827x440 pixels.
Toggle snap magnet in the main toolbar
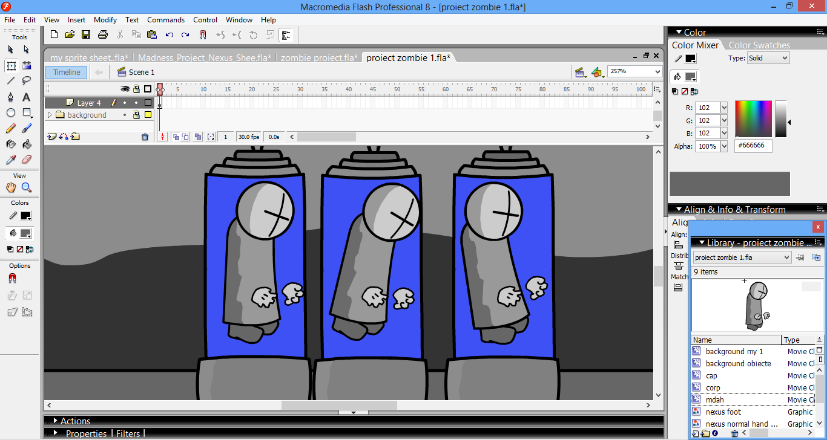(203, 34)
